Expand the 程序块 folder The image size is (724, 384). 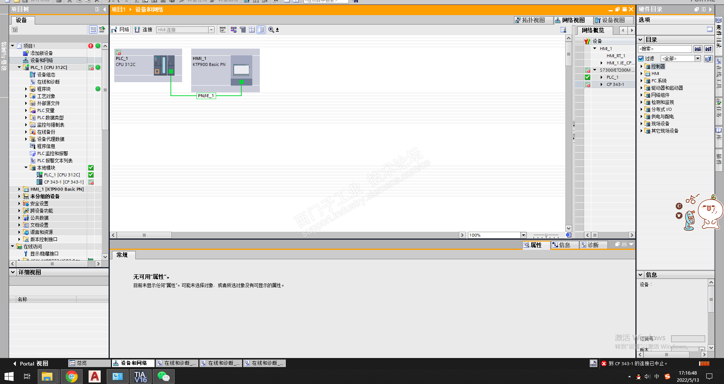click(26, 89)
